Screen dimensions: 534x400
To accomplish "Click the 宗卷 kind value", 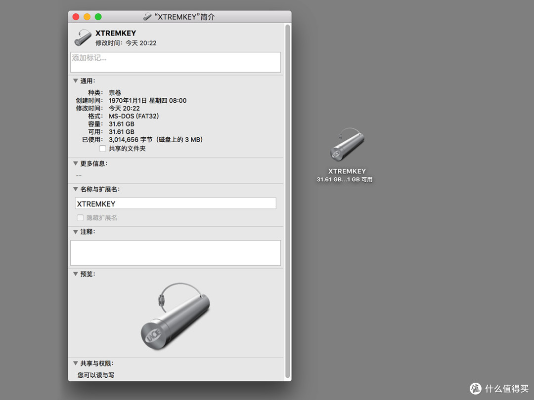I will tap(115, 92).
